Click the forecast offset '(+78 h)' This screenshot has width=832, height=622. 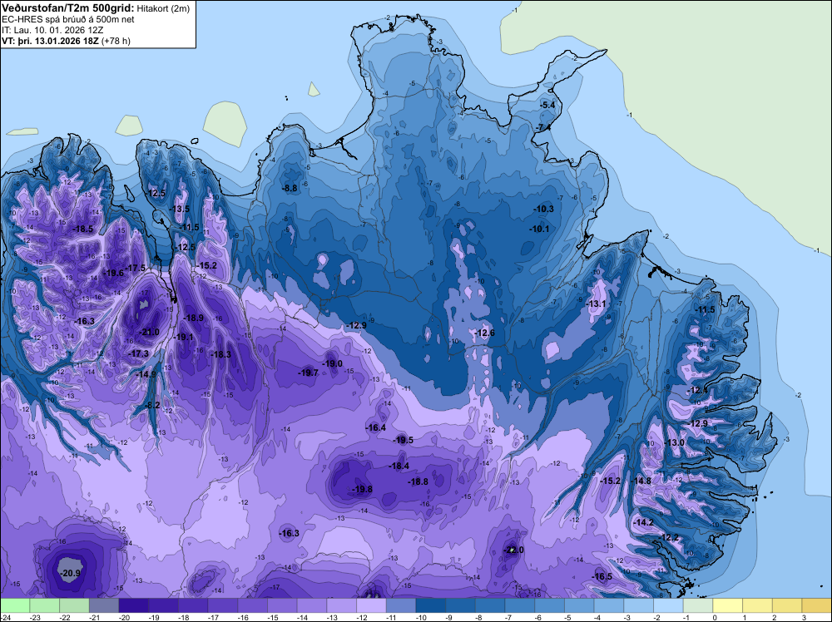tap(116, 40)
